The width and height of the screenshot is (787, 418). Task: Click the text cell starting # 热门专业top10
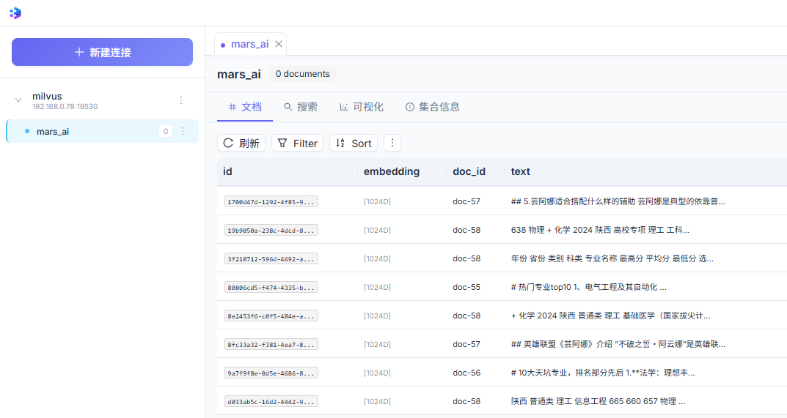click(x=589, y=287)
